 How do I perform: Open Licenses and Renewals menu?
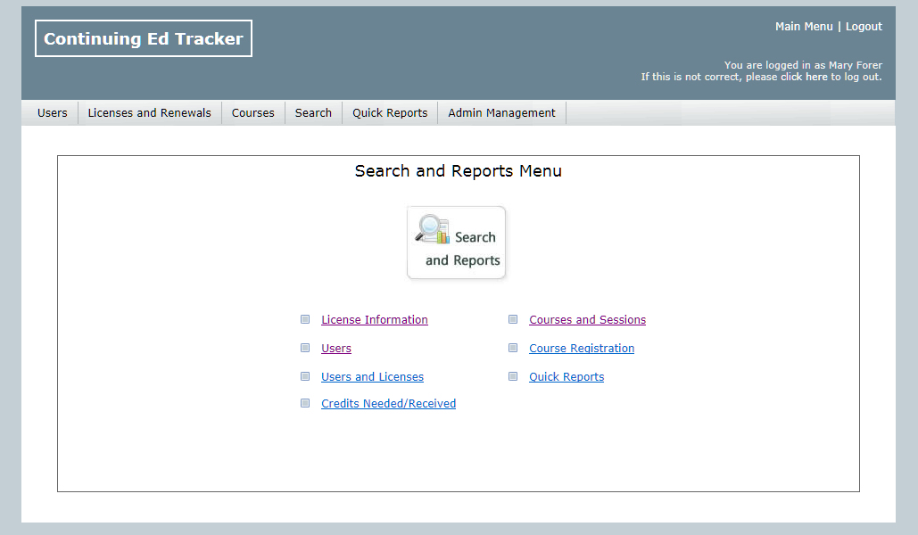[x=149, y=113]
